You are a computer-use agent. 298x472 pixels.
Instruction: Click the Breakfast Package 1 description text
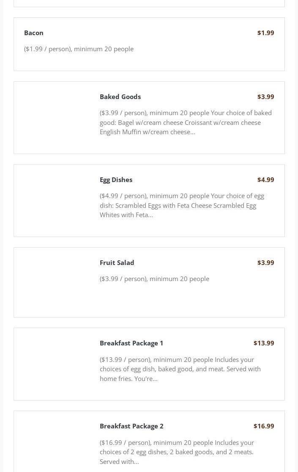tap(180, 369)
